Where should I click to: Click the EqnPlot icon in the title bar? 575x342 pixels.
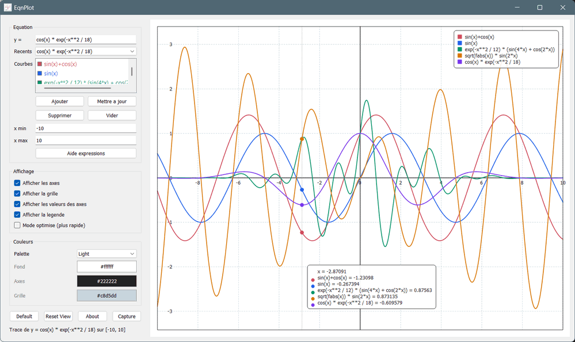pos(8,7)
